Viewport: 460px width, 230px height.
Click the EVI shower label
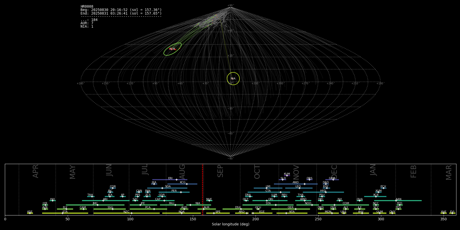452,212
